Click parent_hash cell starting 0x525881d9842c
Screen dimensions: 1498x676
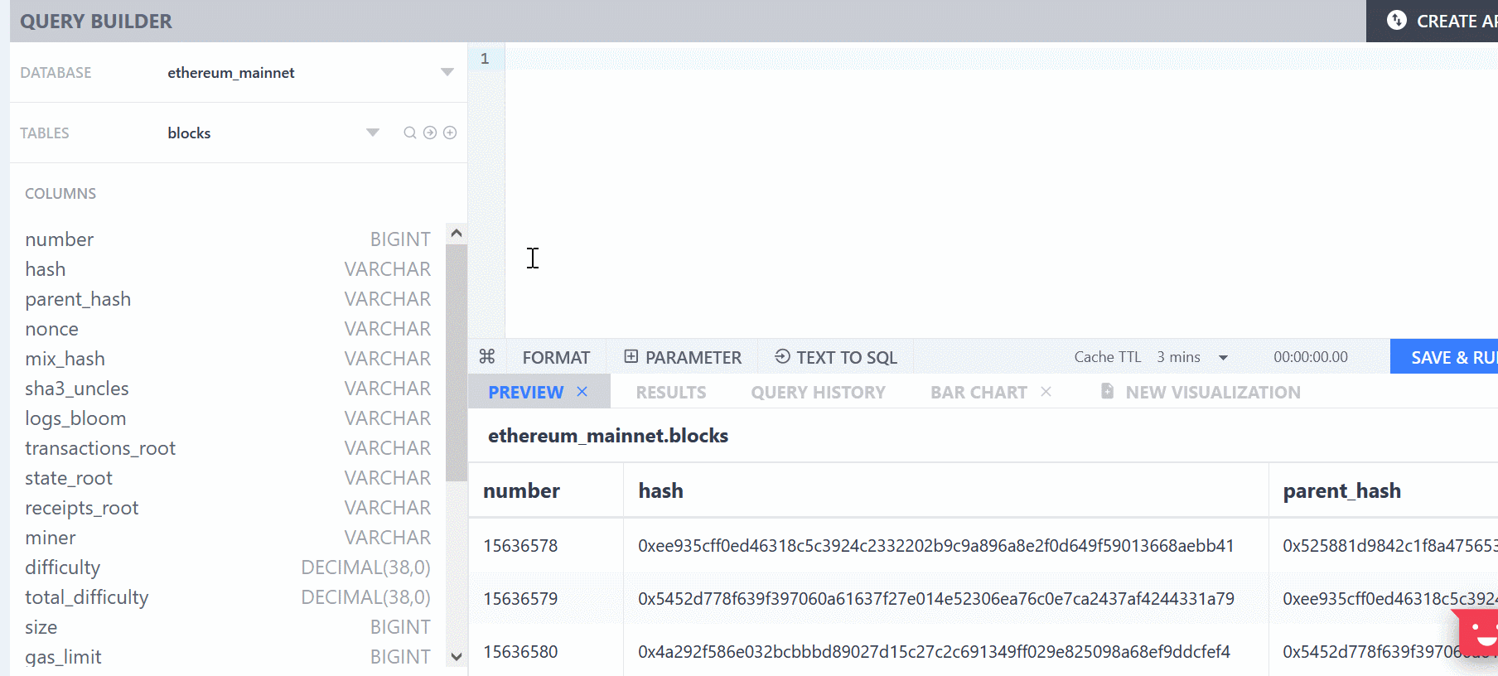tap(1389, 546)
